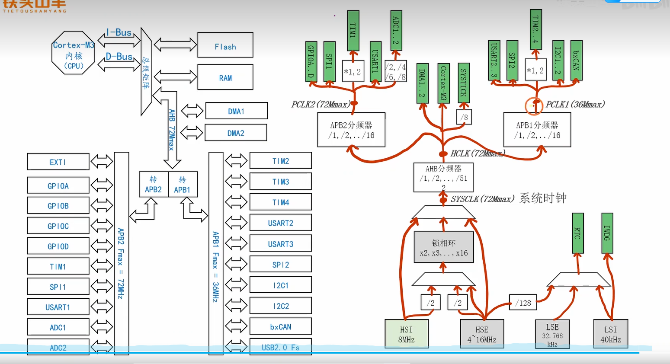Click the HCLK(72Mmax) label
Viewport: 670px width, 364px height.
click(478, 153)
